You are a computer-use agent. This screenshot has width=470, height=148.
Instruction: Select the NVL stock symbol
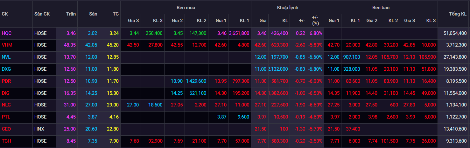tap(6, 57)
